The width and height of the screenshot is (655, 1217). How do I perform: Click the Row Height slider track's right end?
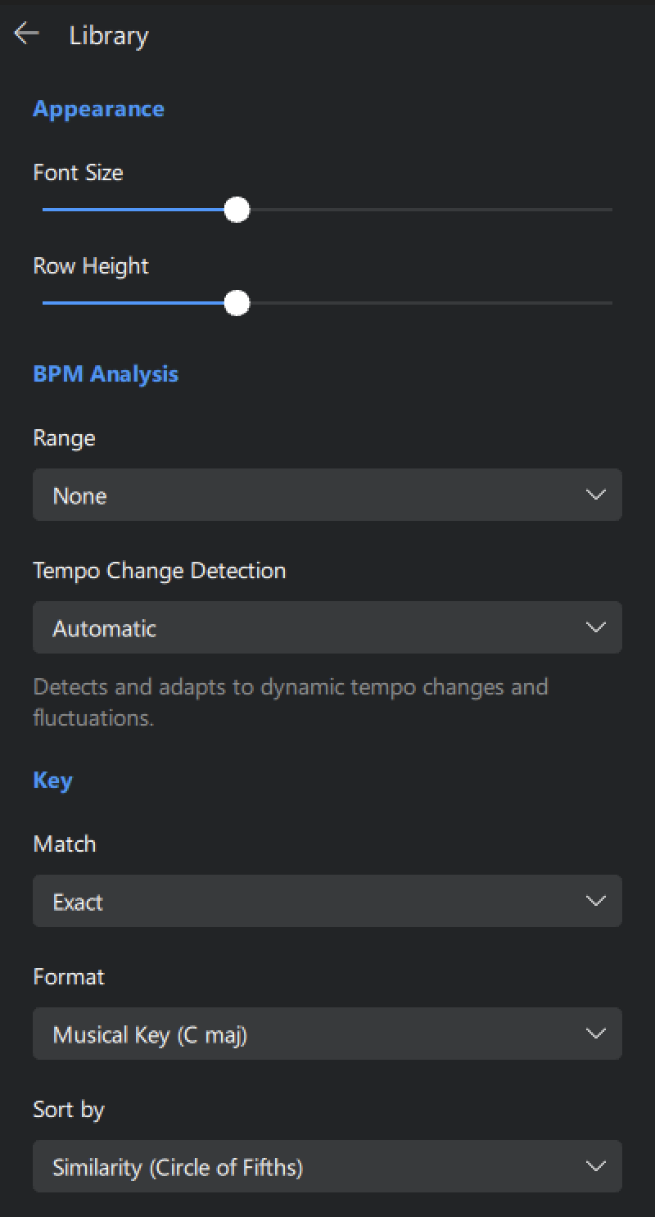pyautogui.click(x=609, y=303)
